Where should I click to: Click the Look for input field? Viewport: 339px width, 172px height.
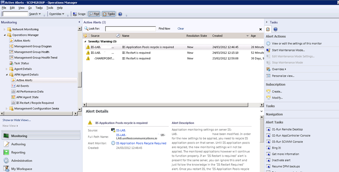[130, 29]
